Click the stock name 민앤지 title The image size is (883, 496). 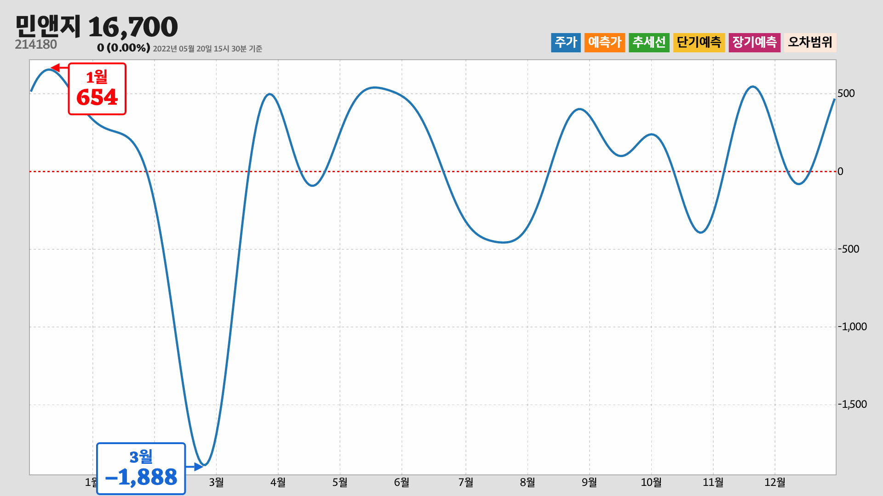[x=48, y=27]
